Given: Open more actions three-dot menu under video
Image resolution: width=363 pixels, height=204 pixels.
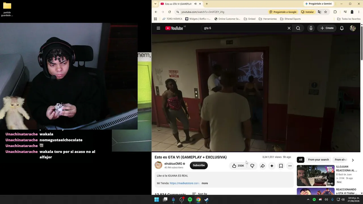Looking at the screenshot, I should point(290,166).
